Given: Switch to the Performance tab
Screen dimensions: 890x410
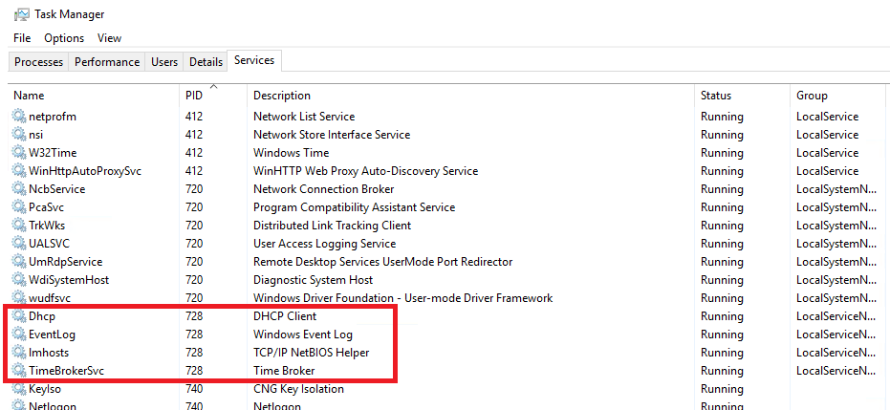Looking at the screenshot, I should click(x=107, y=62).
